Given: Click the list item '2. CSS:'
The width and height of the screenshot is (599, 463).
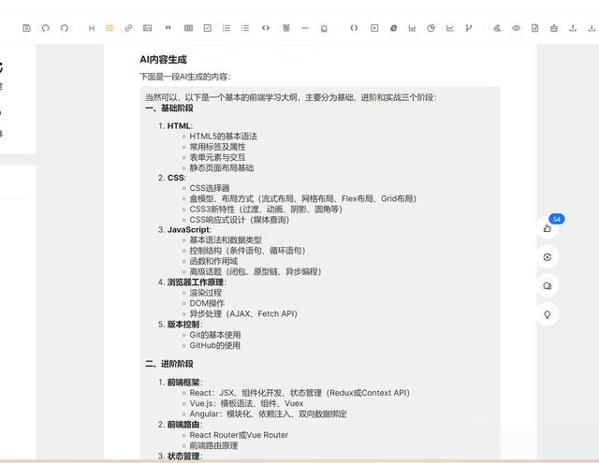Looking at the screenshot, I should point(172,178).
